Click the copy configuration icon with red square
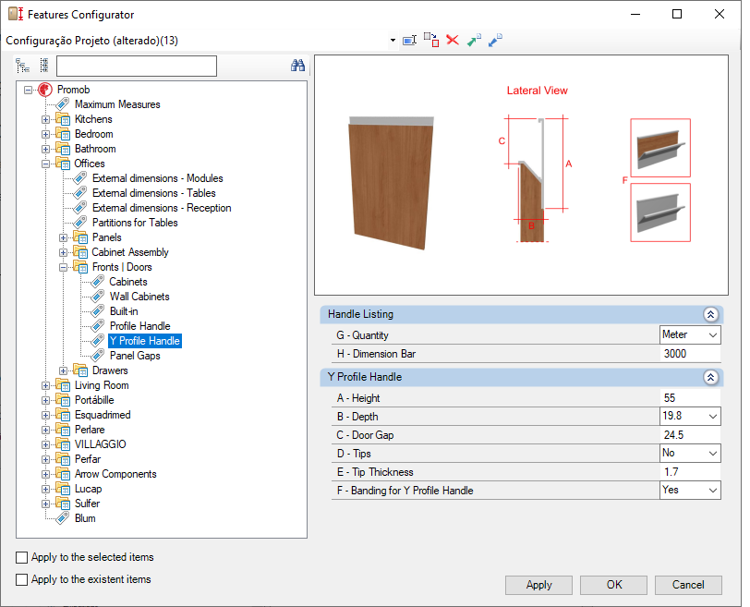Viewport: 750px width, 607px height. click(431, 40)
